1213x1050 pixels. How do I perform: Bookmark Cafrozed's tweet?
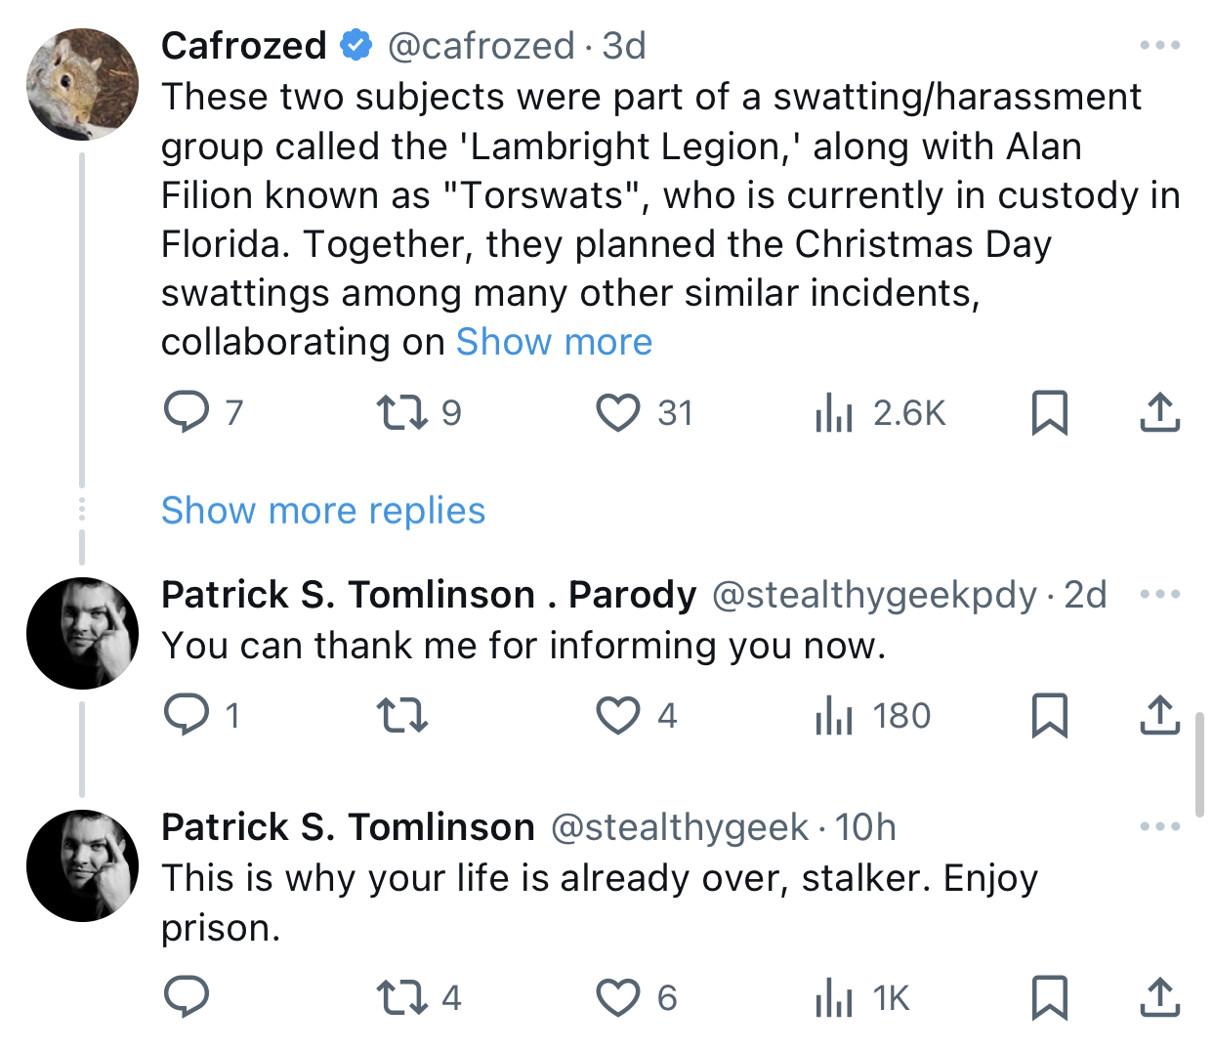1050,412
